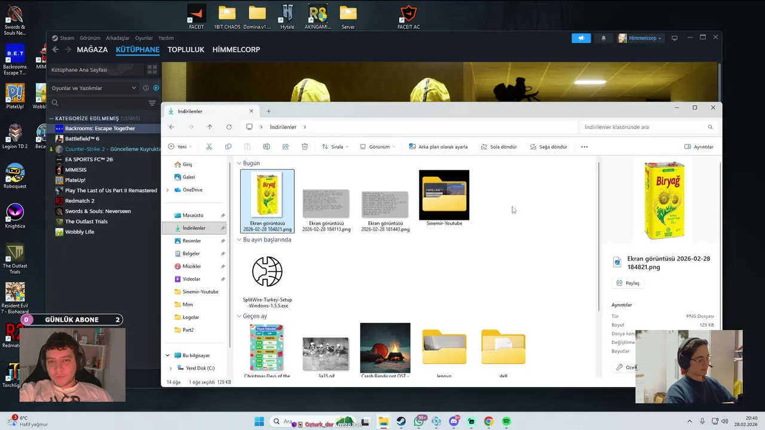Collapse the Bugün group
Screen dimensions: 765x430
click(x=239, y=163)
